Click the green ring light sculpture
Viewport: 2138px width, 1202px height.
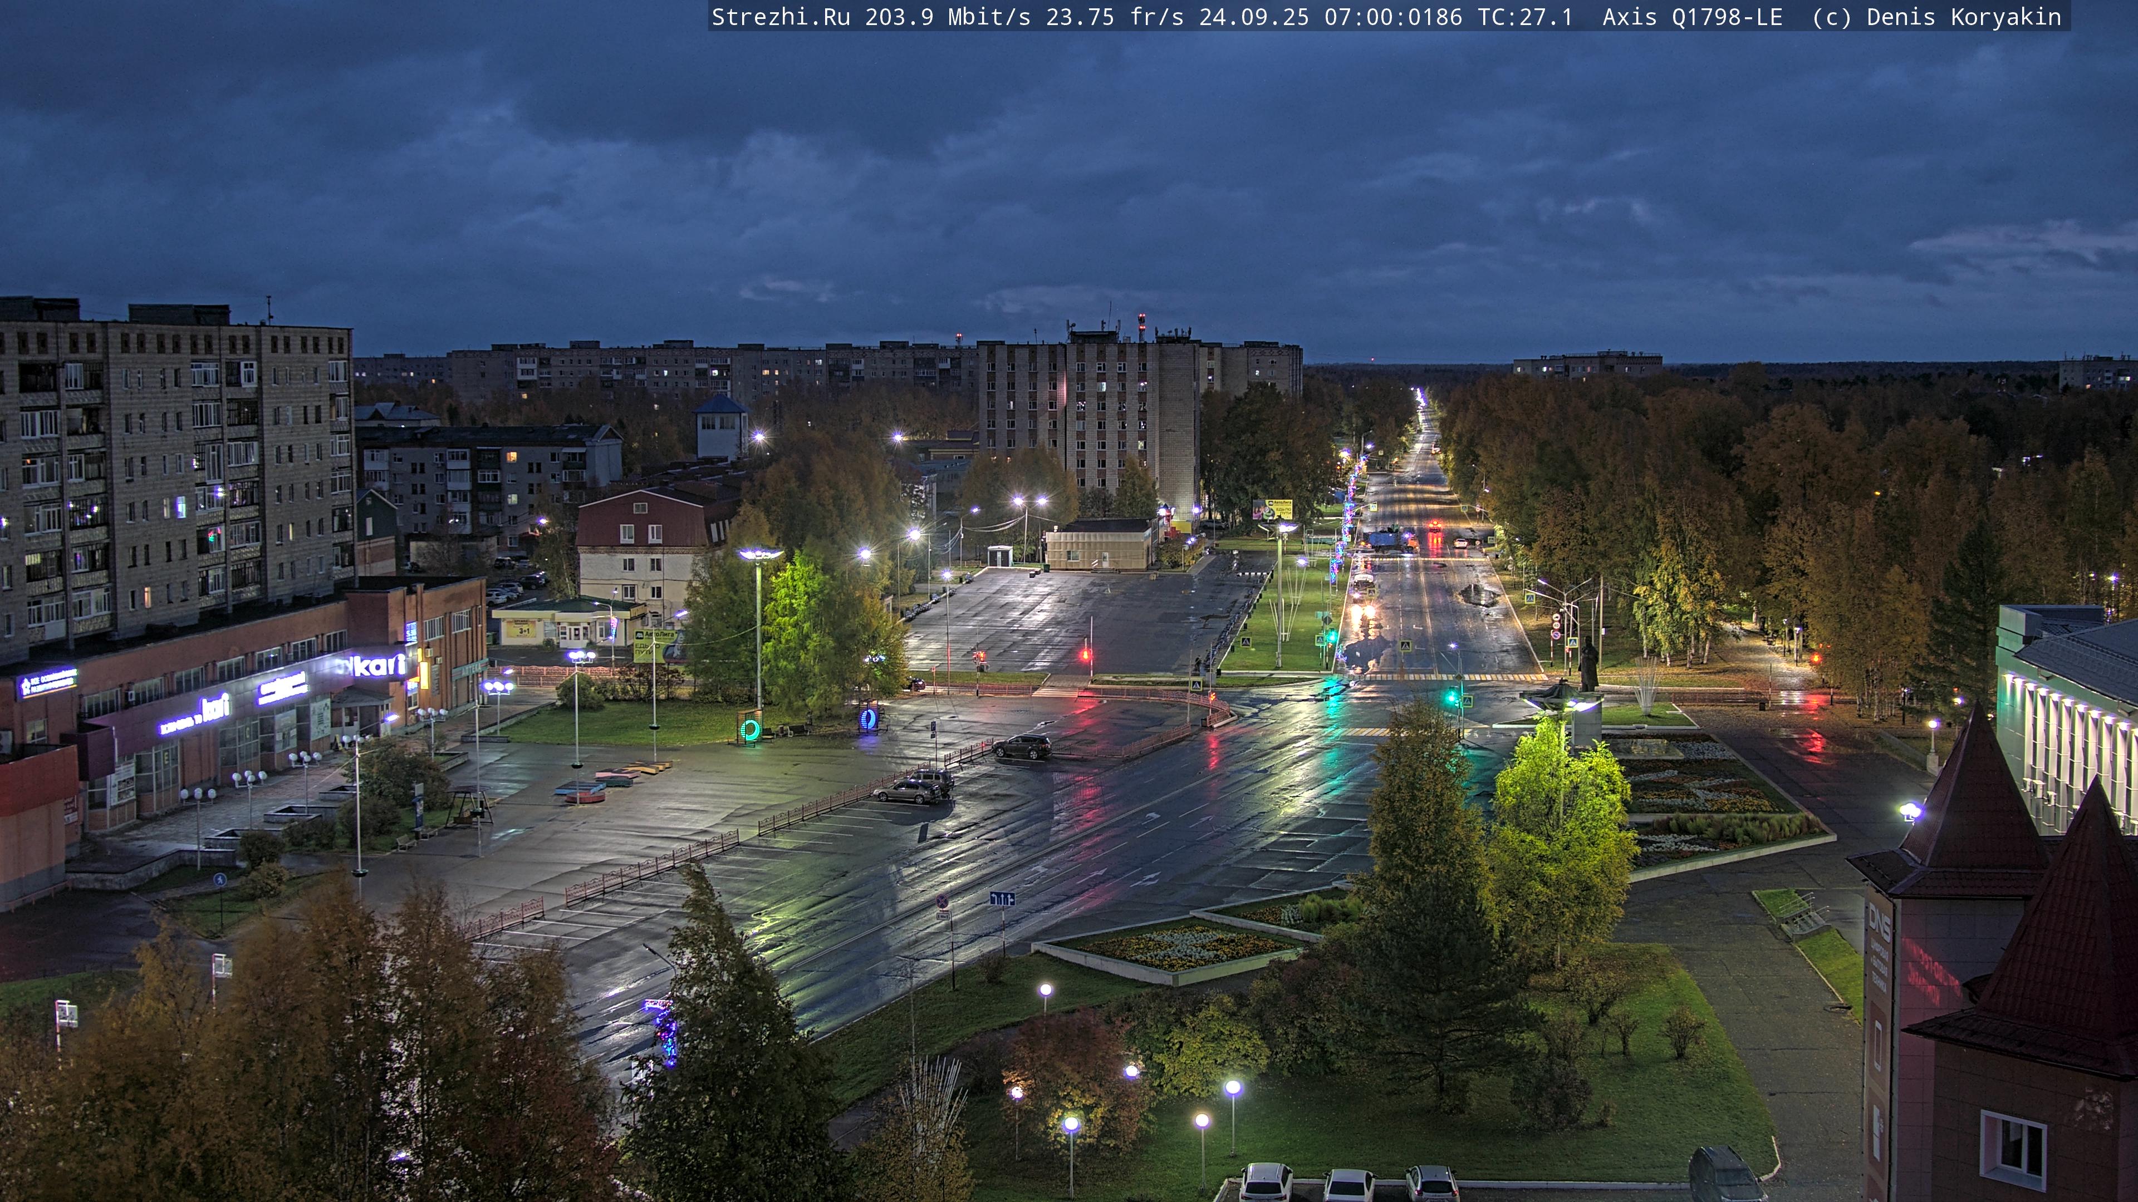click(751, 729)
